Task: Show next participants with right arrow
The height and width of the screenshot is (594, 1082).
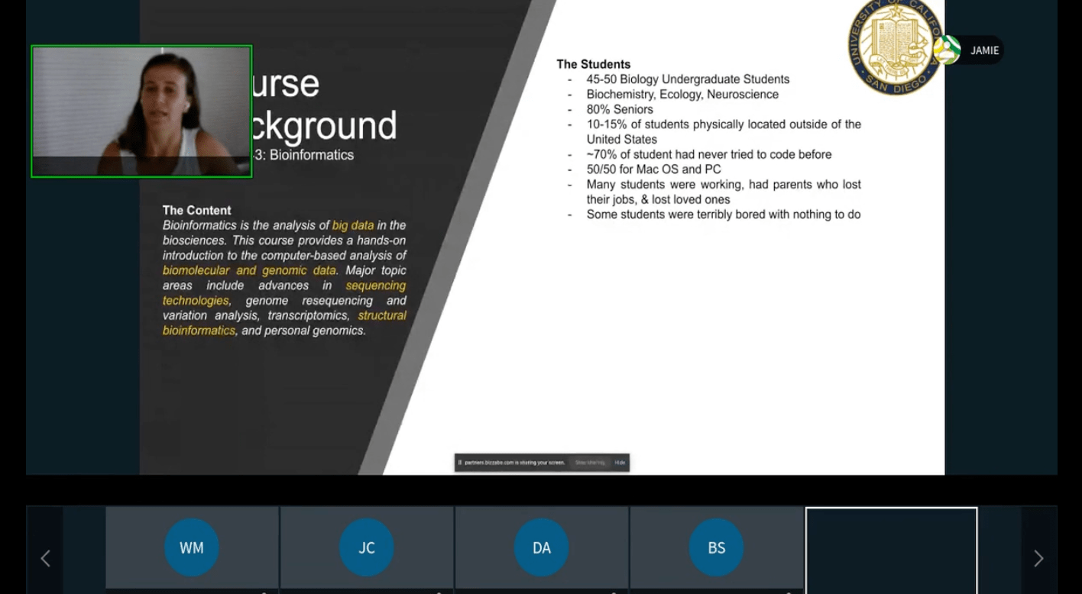Action: (x=1038, y=559)
